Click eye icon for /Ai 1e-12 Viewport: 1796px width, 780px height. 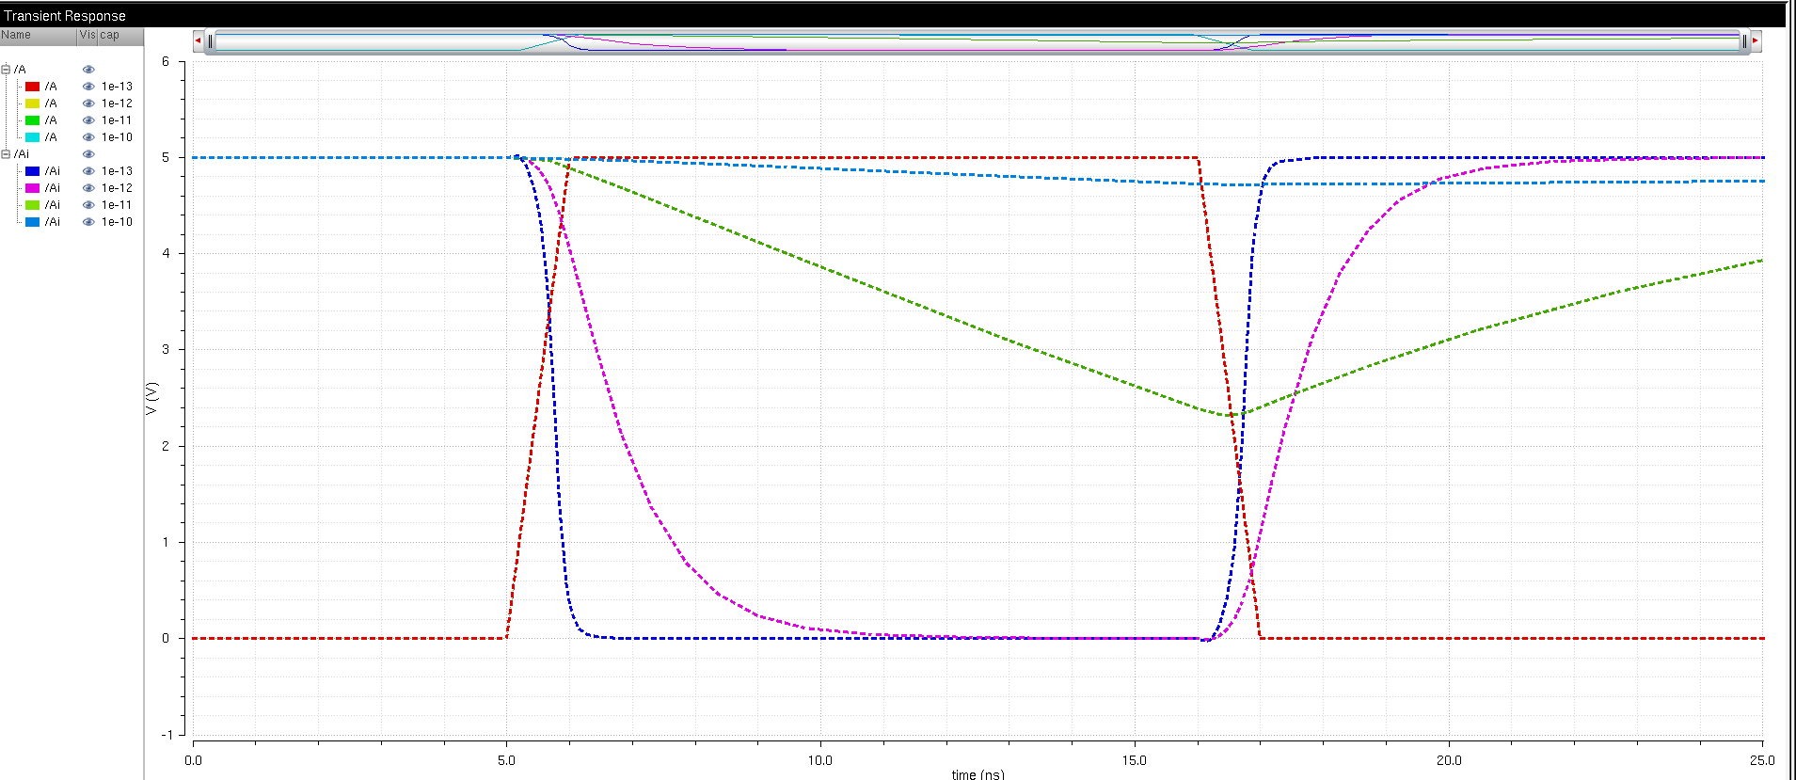click(x=88, y=188)
